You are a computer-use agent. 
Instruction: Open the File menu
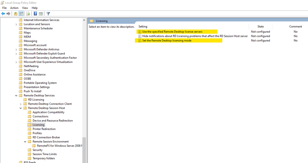click(x=4, y=8)
